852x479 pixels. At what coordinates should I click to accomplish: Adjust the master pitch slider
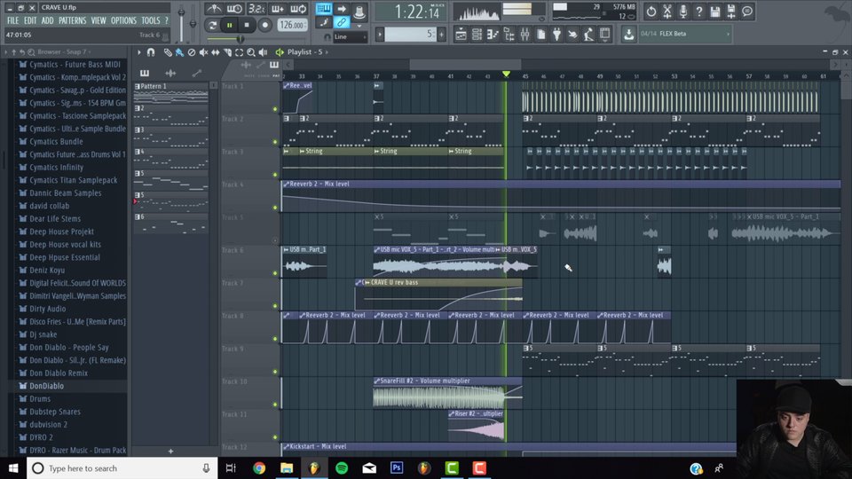(193, 23)
